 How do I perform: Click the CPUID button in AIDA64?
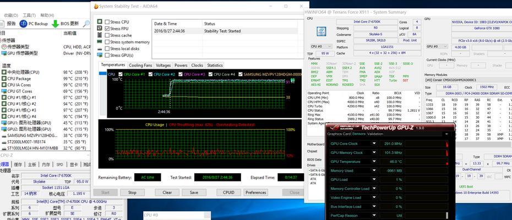click(228, 193)
